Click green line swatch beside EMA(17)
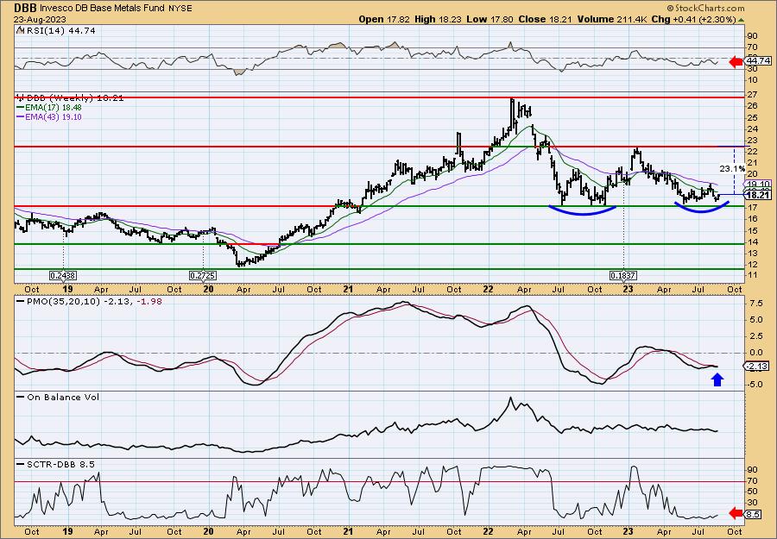Screen dimensions: 777x539 [x=21, y=108]
